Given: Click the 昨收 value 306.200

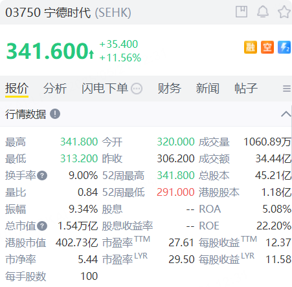Looking at the screenshot, I should [x=175, y=159].
